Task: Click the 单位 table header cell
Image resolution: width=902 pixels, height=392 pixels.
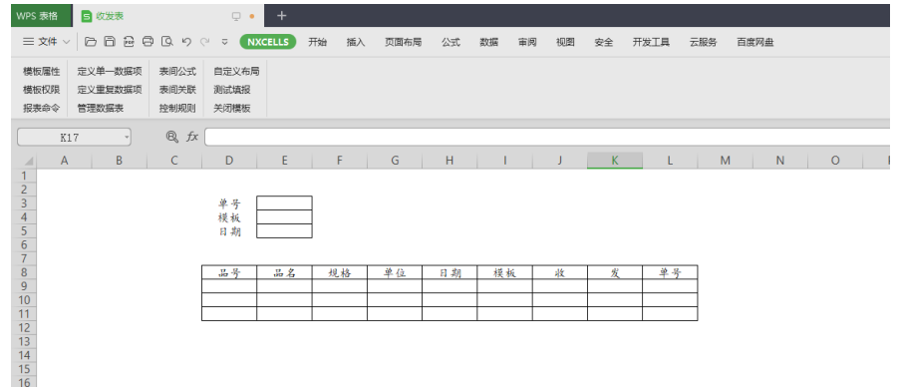Action: point(395,272)
